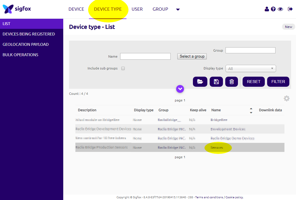Screen dimensions: 296x200
Task: Click the Group column header
Action: click(163, 110)
